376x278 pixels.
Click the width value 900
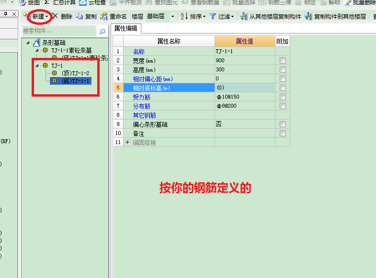point(245,60)
